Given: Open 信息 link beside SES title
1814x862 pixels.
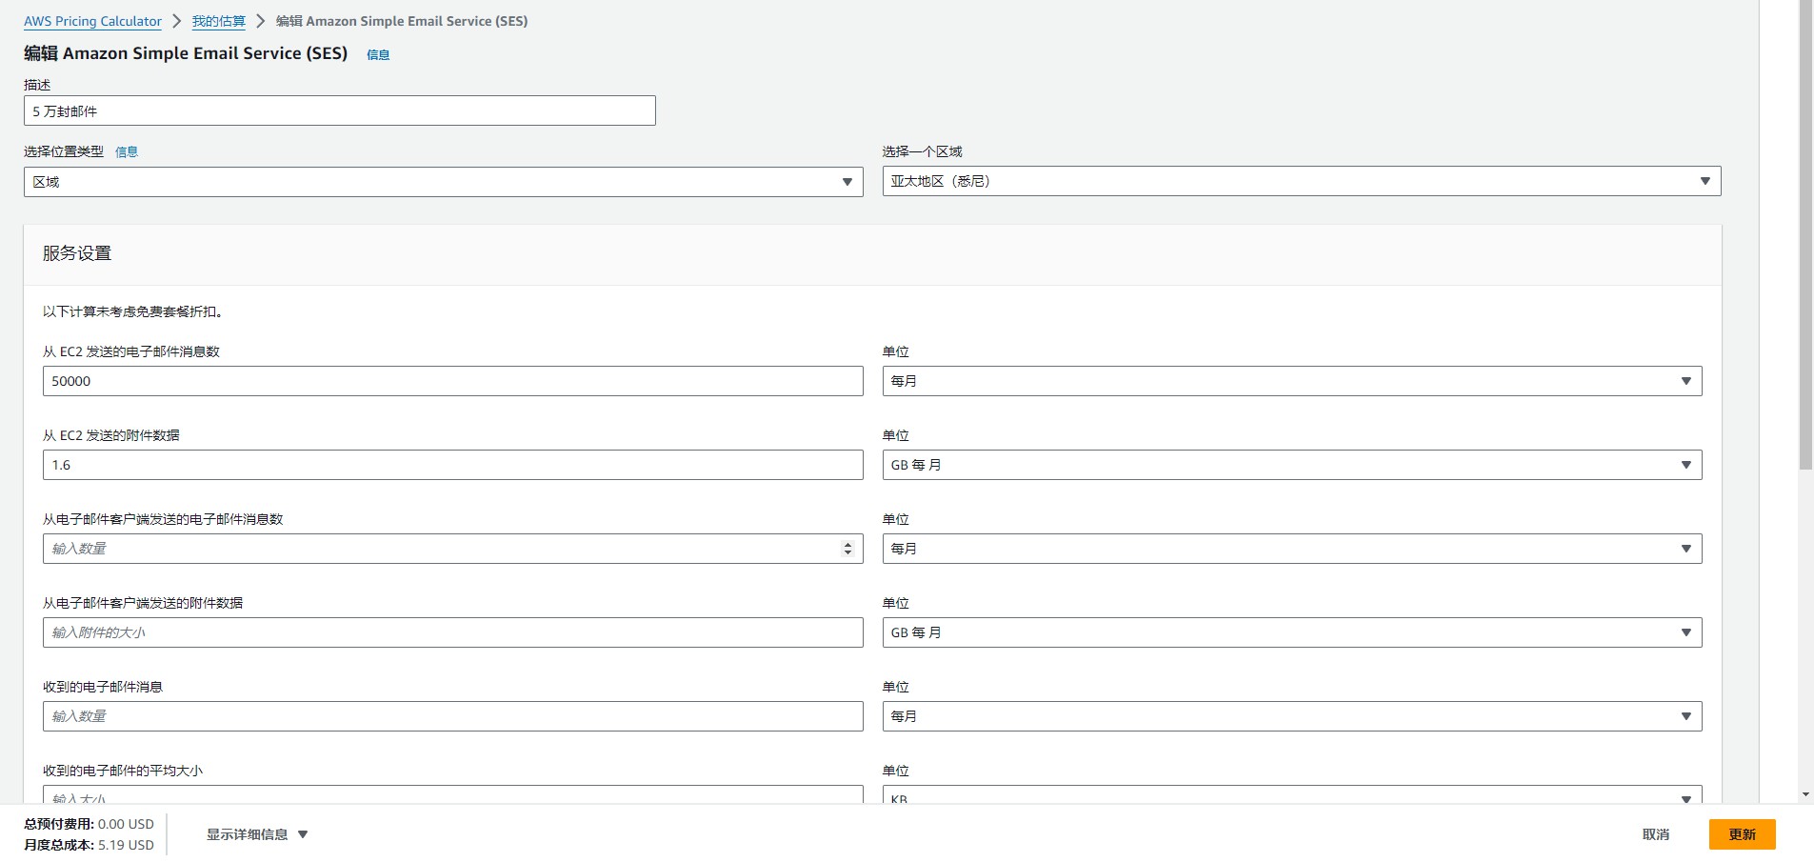Looking at the screenshot, I should click(378, 55).
